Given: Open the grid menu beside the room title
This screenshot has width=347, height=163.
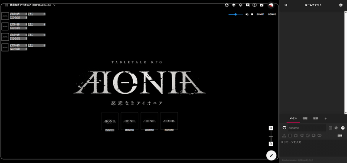Looking at the screenshot, I should point(7,5).
